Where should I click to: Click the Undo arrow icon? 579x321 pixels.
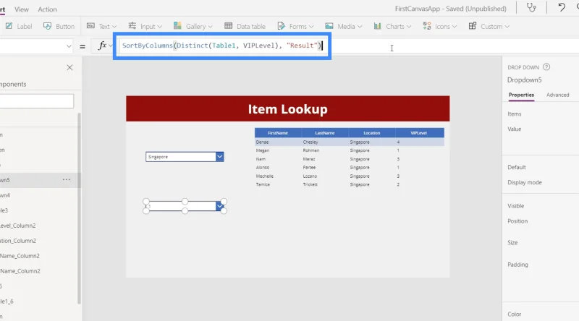coord(562,7)
